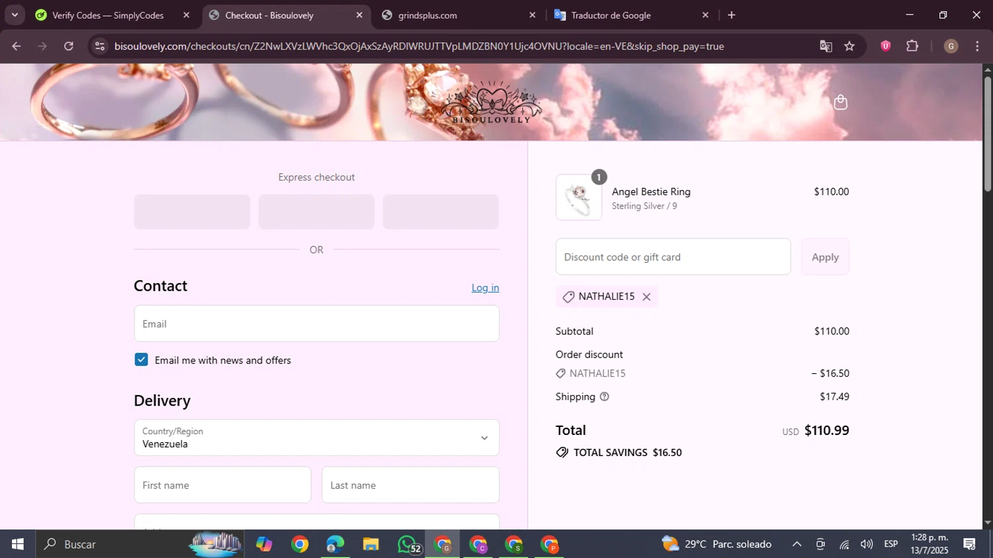Click the Total $110.99 amount

827,430
